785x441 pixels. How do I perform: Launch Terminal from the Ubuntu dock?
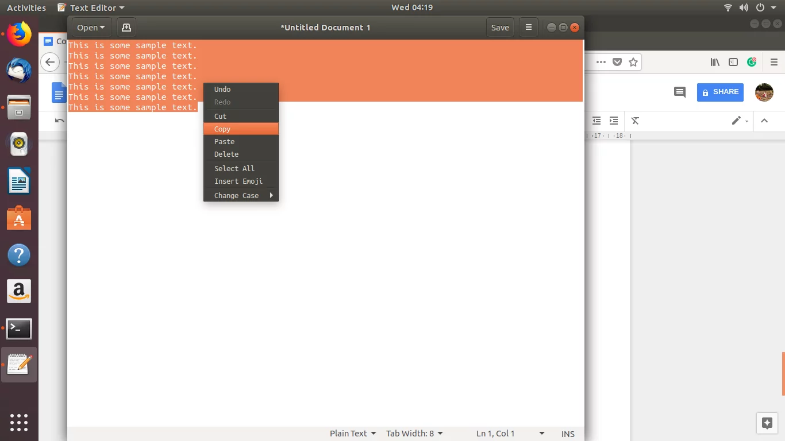click(19, 329)
